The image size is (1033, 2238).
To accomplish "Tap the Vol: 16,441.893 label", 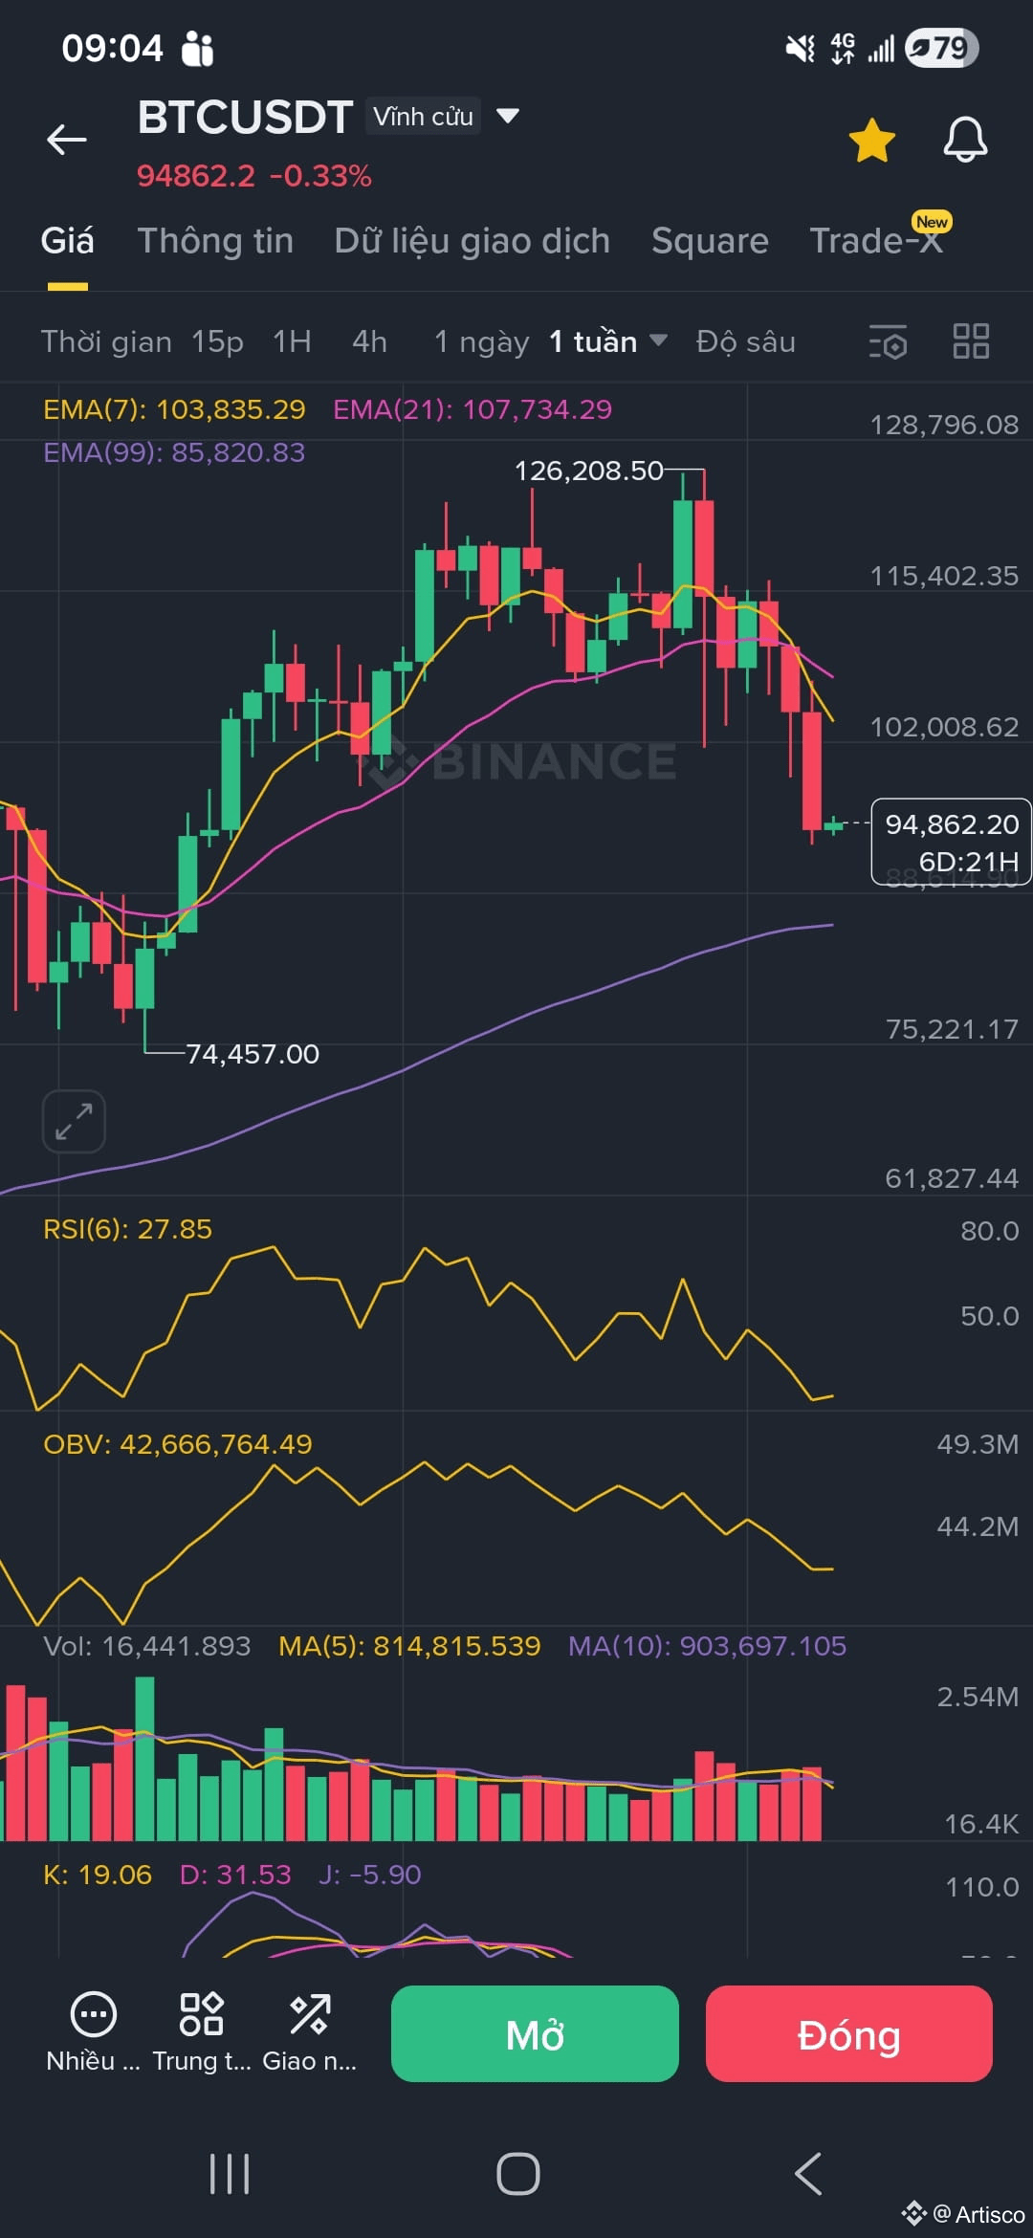I will [x=147, y=1646].
